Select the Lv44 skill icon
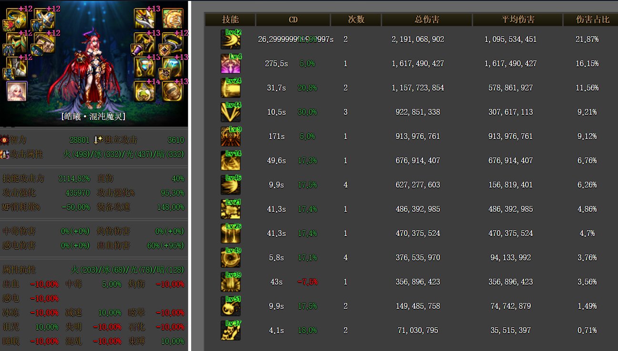Screen dimensions: 618x351 [231, 112]
